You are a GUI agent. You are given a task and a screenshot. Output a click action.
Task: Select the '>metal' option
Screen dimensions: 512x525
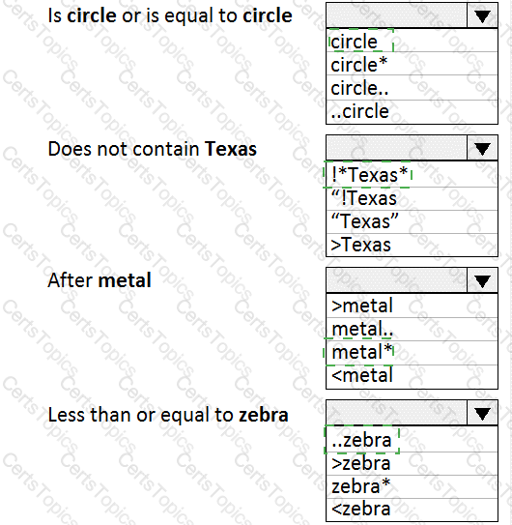pyautogui.click(x=412, y=306)
